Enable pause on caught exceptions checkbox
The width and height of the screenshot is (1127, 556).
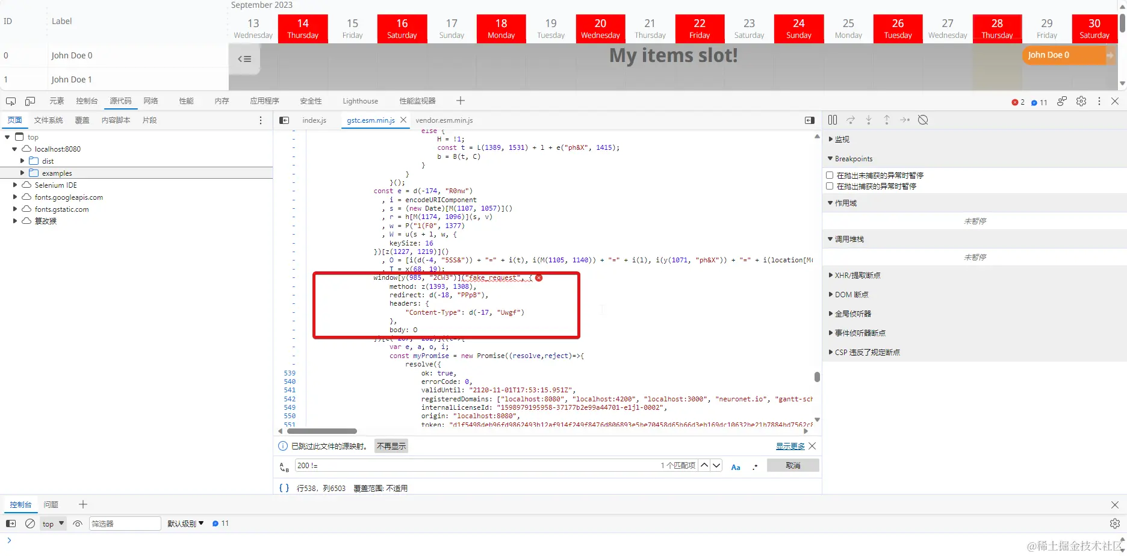(x=830, y=186)
